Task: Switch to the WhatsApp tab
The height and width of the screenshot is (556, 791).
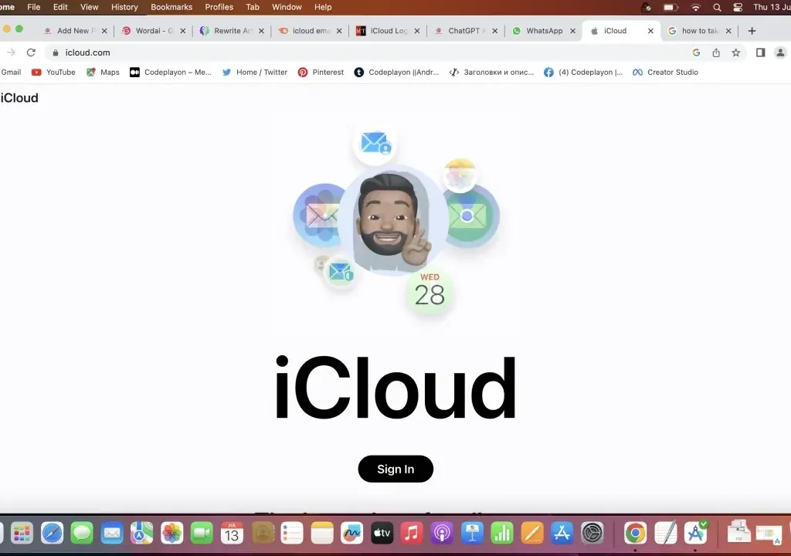Action: 544,31
